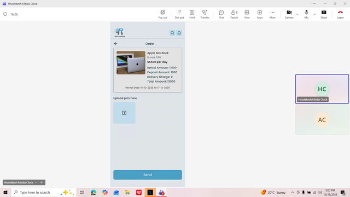Click the Send button in shared app
The image size is (350, 197).
coord(148,175)
